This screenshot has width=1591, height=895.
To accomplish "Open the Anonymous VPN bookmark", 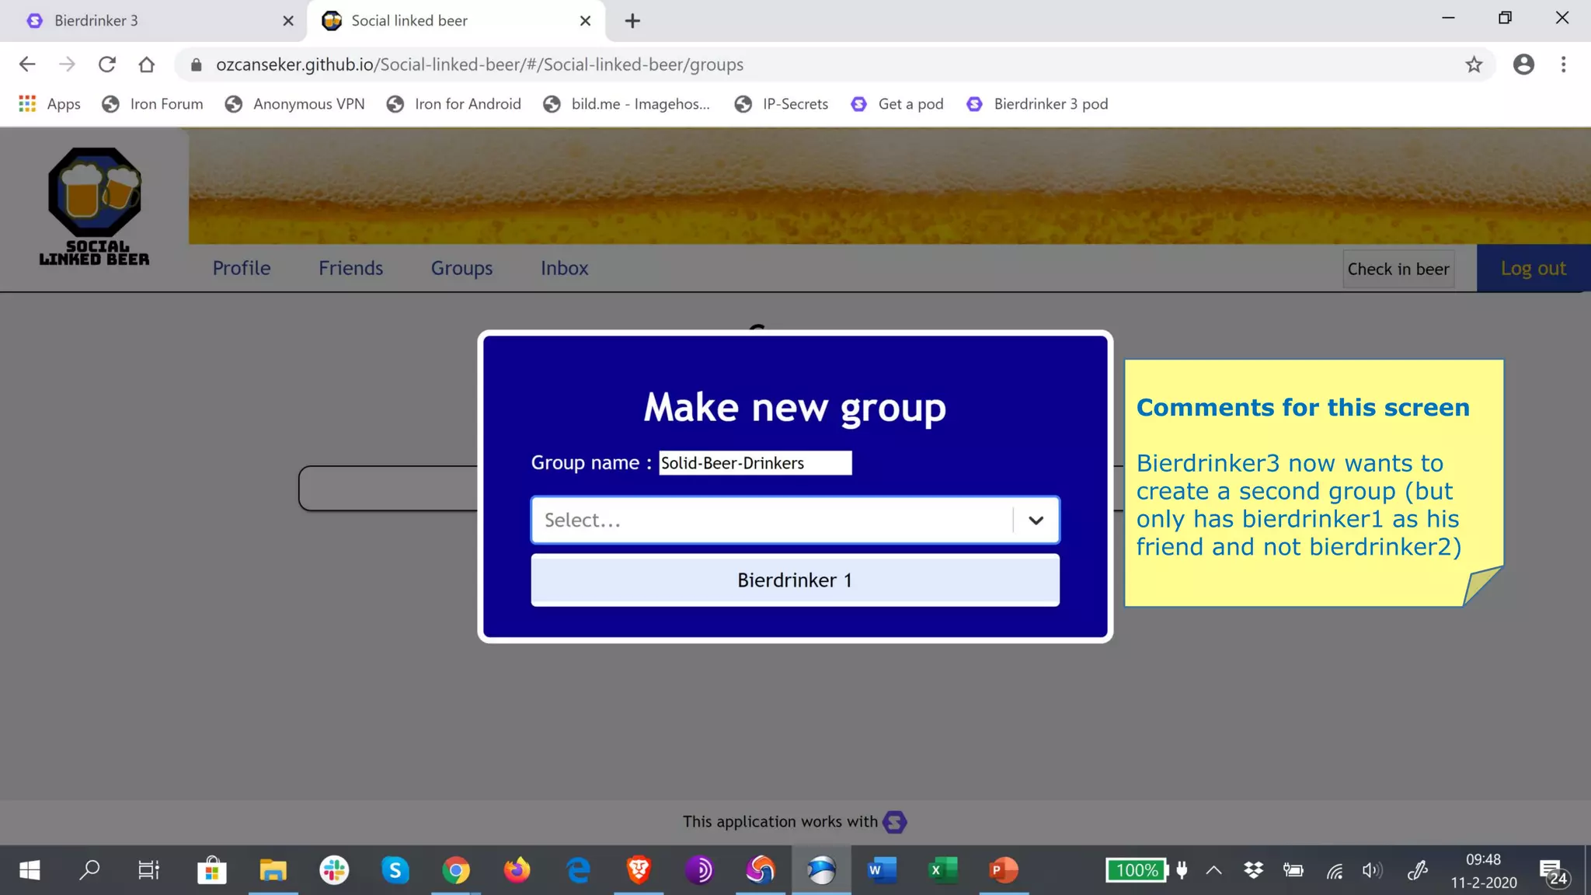I will tap(294, 104).
